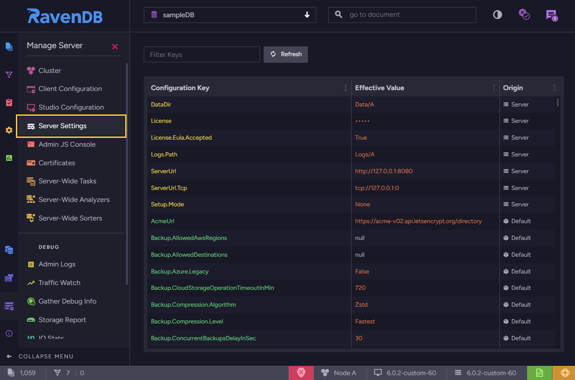Open the Stats chart sidebar icon
Screen dimensions: 575x380
(x=9, y=158)
